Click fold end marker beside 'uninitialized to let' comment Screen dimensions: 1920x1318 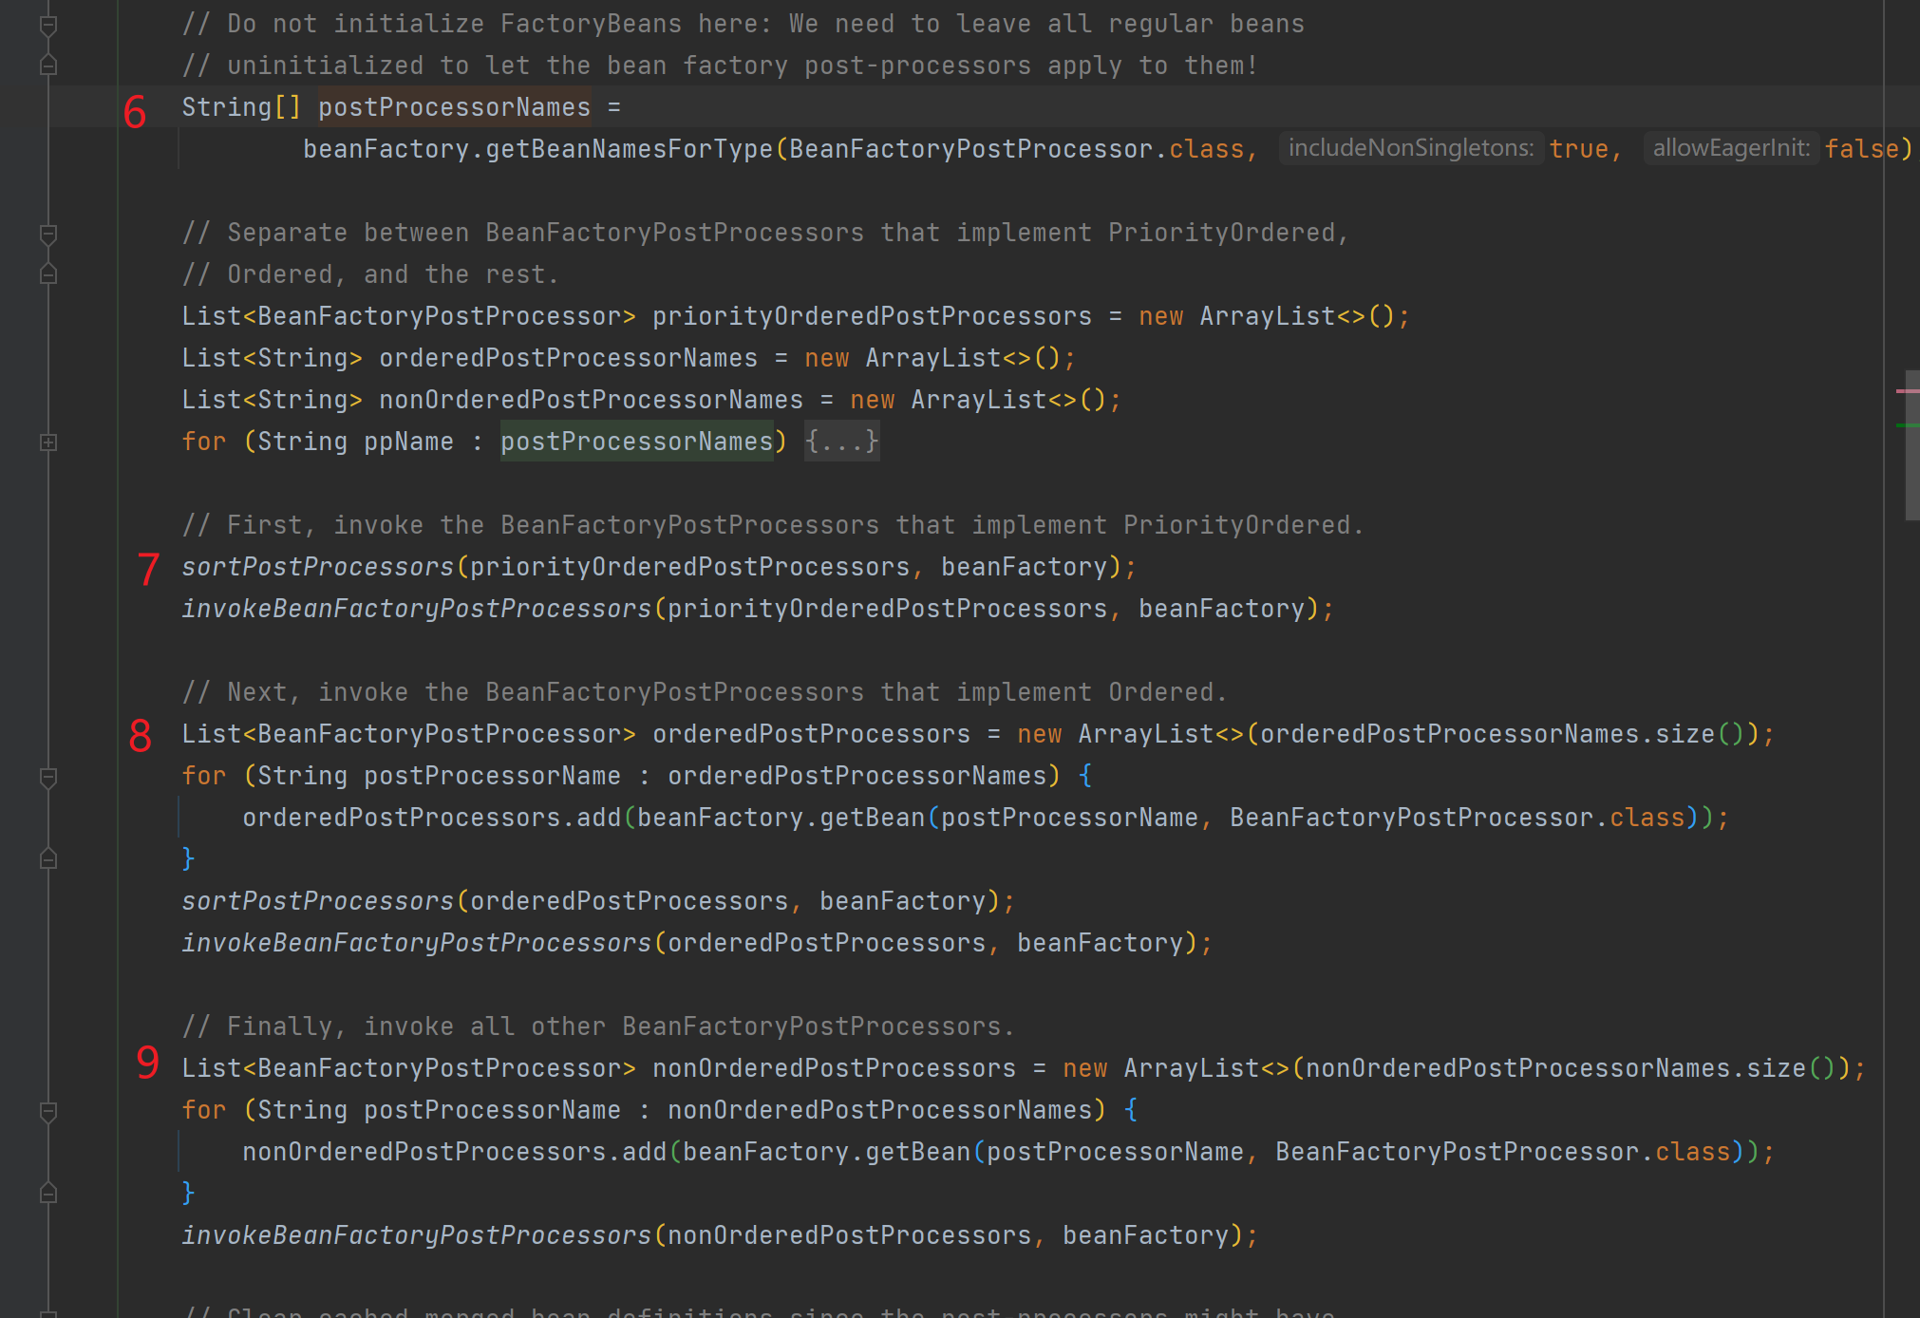(48, 66)
